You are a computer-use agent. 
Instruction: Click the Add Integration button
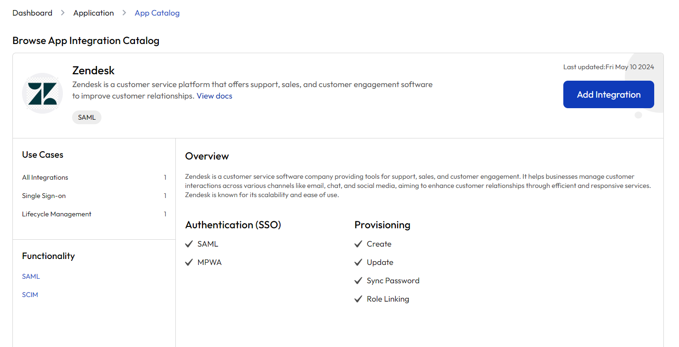(609, 94)
